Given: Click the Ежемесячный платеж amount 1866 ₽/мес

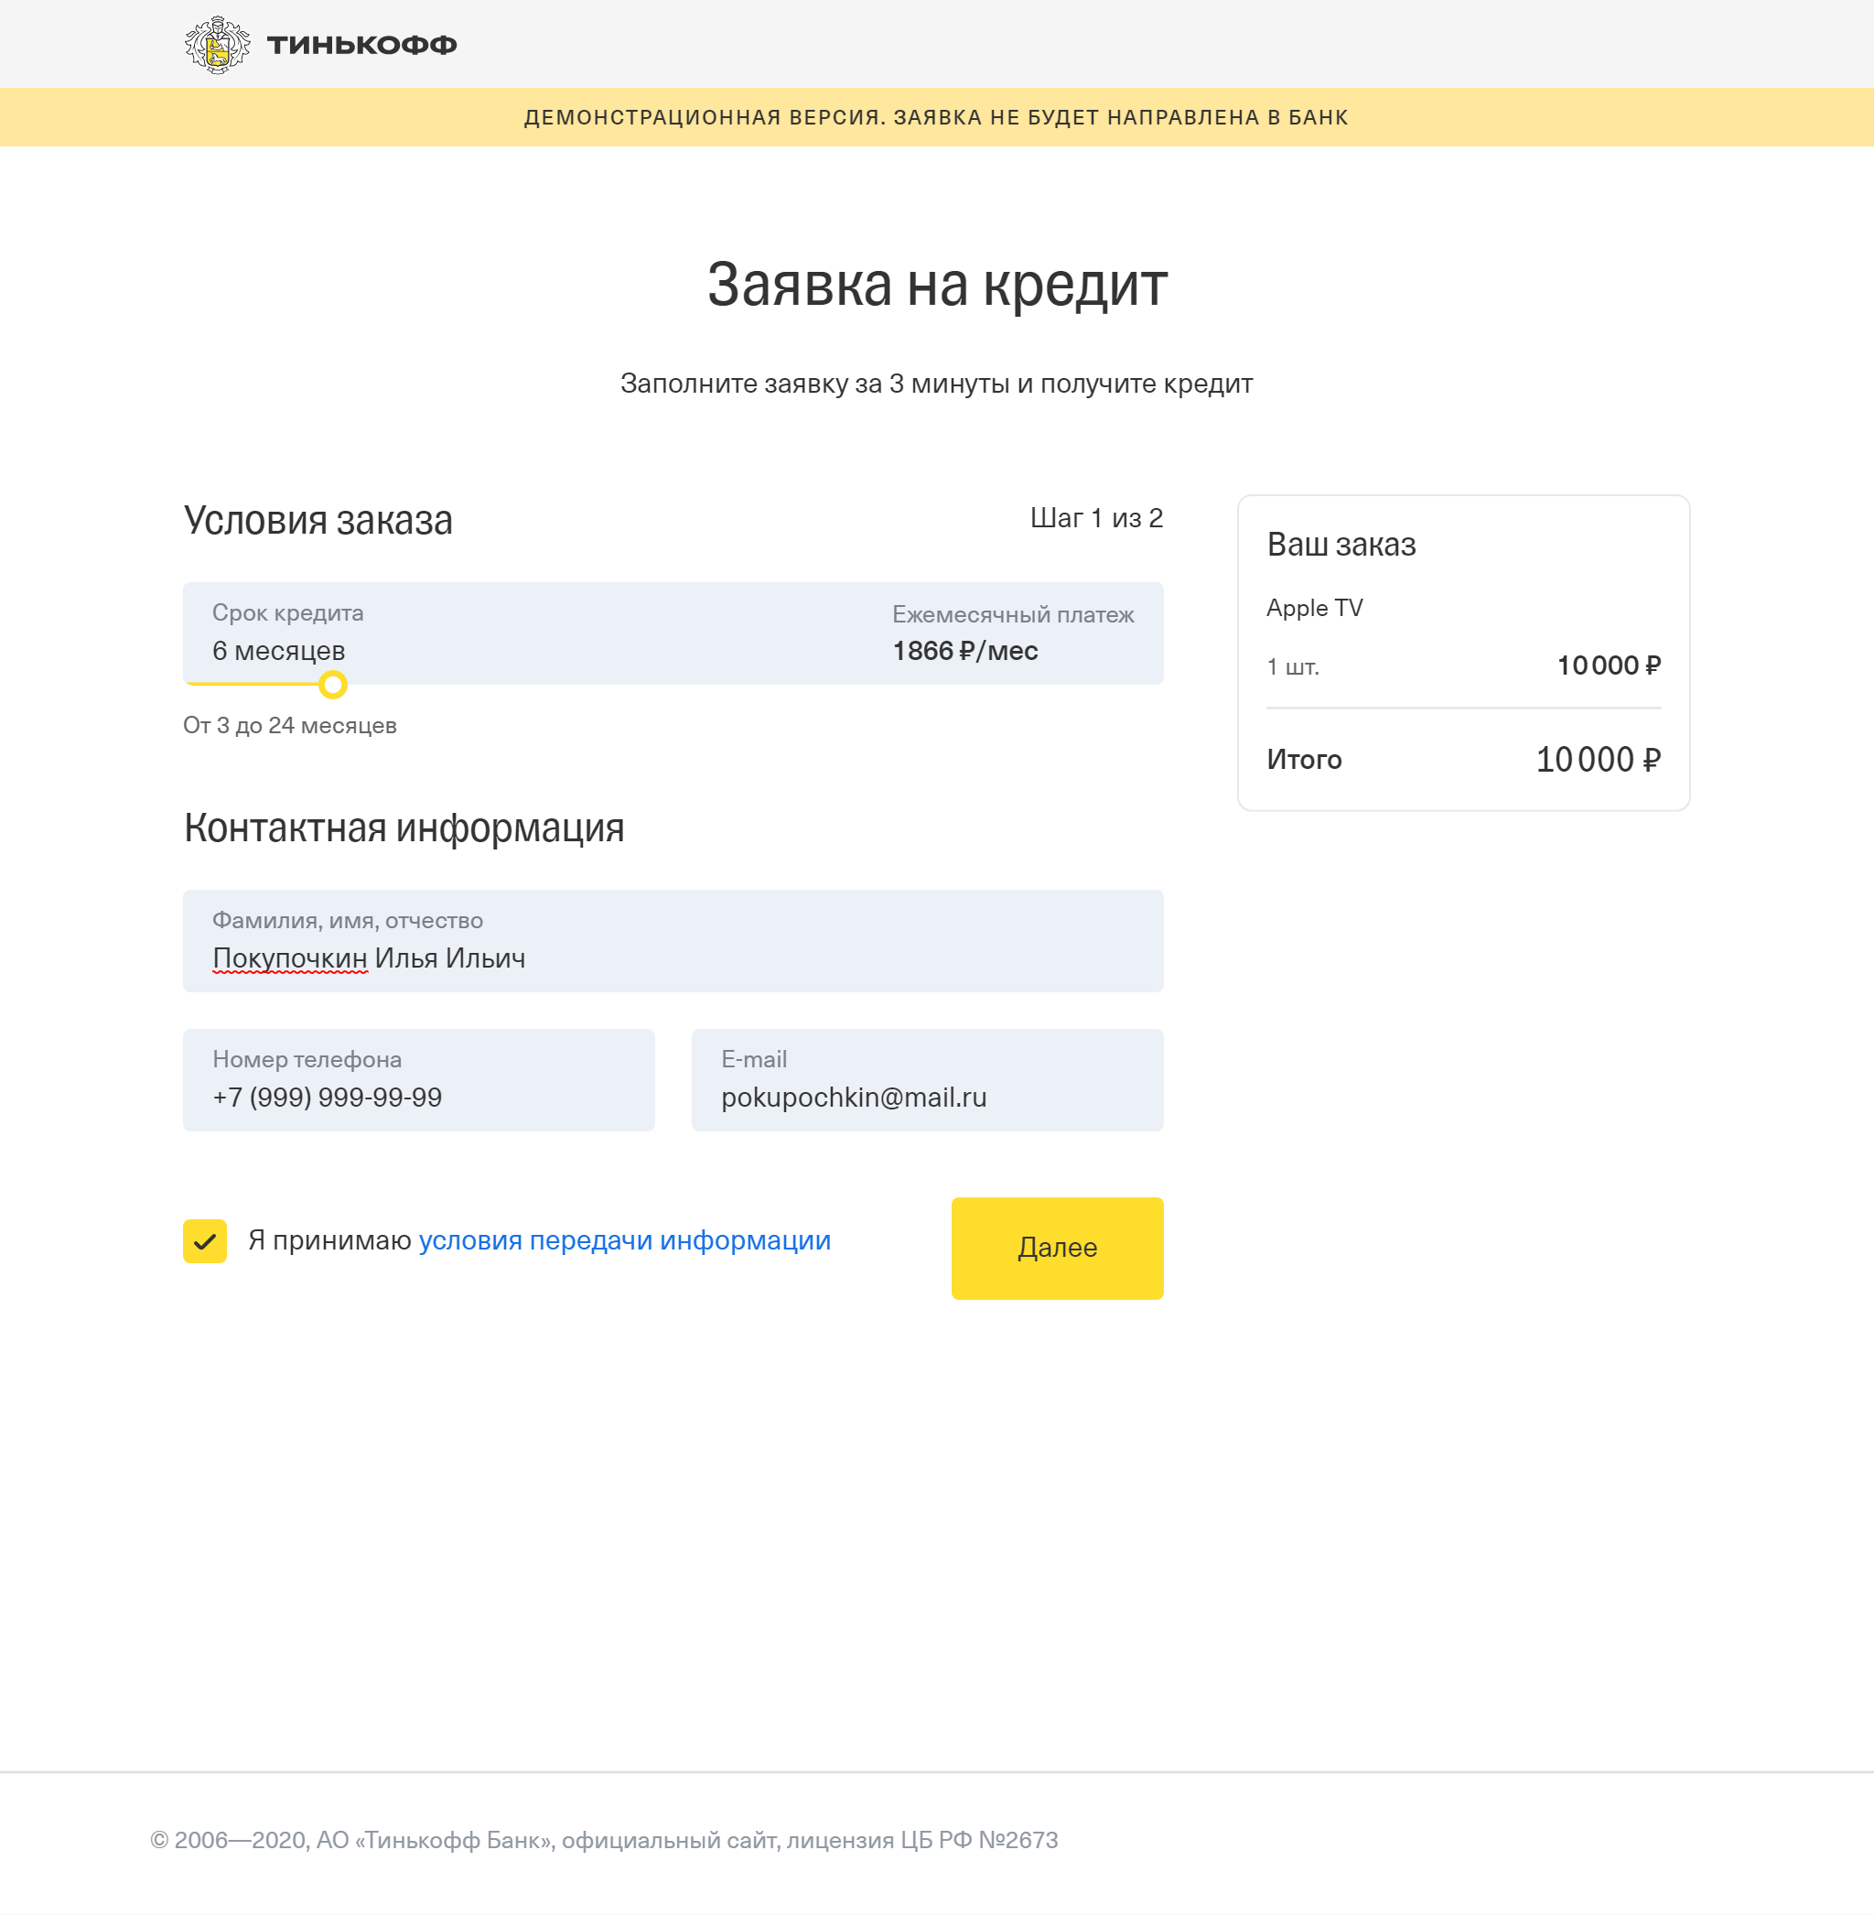Looking at the screenshot, I should click(x=964, y=650).
